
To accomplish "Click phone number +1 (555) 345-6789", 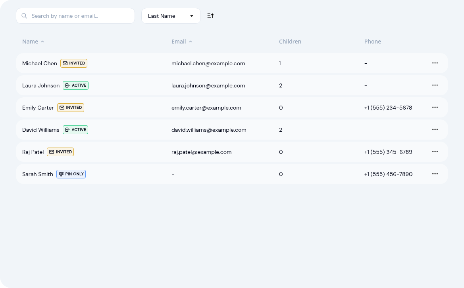I will pyautogui.click(x=388, y=152).
